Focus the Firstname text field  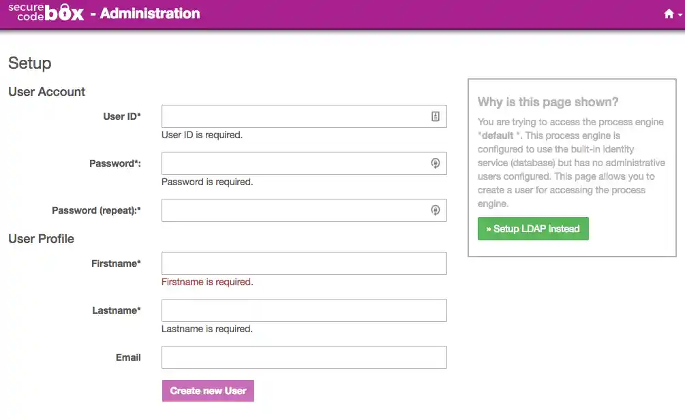click(304, 263)
